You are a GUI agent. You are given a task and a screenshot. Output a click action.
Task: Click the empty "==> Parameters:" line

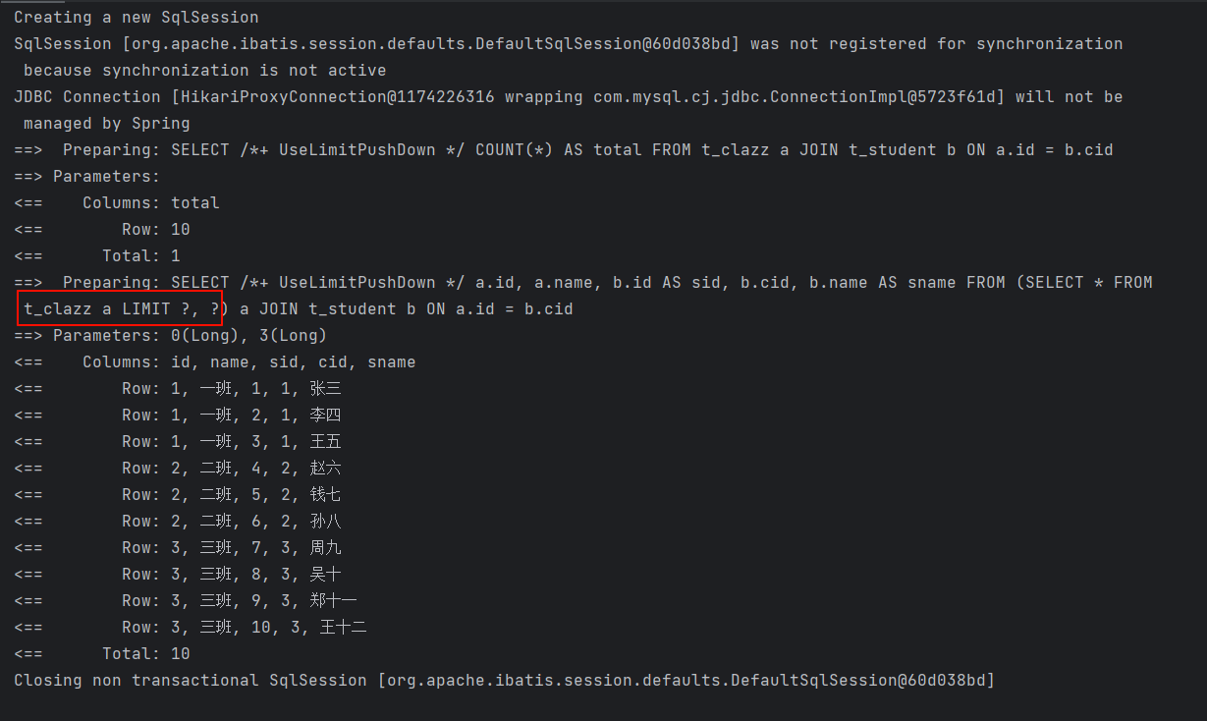86,177
